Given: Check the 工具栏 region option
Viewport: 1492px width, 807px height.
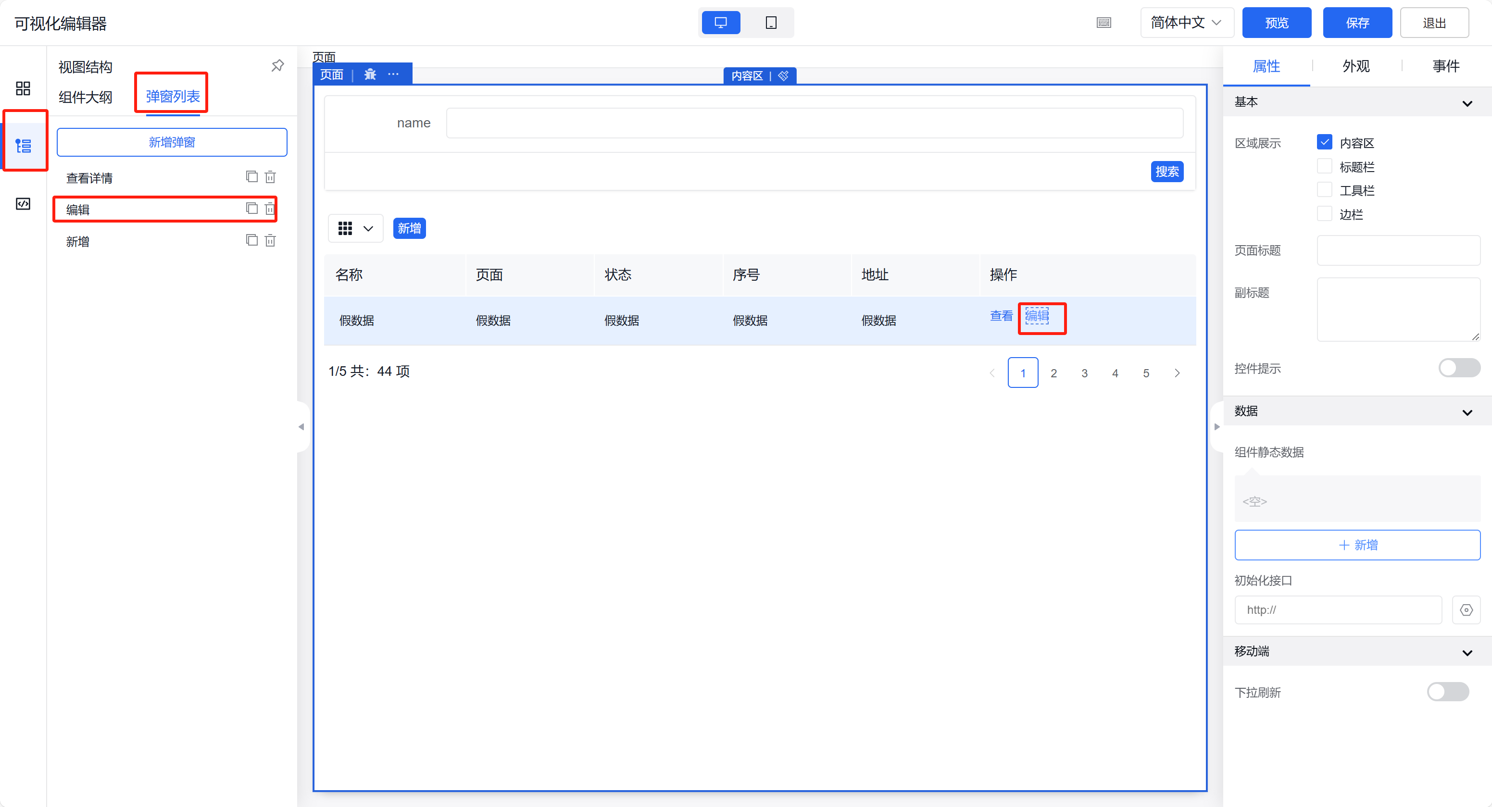Looking at the screenshot, I should pos(1324,190).
